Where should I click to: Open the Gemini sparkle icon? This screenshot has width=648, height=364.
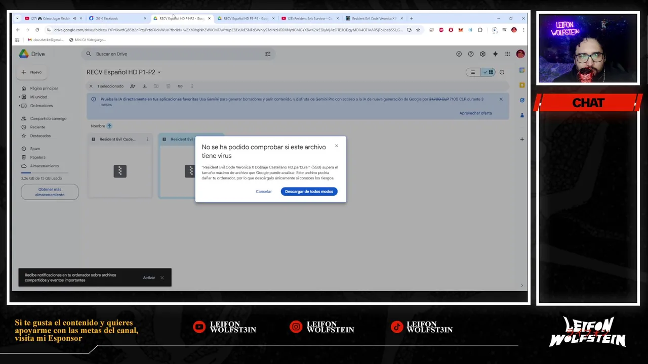point(495,54)
